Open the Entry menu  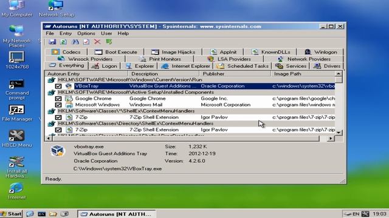[x=66, y=33]
